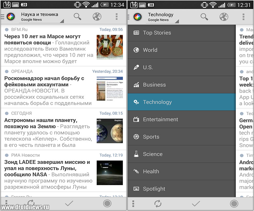
Task: Select Business category in drawer
Action: tap(182, 85)
